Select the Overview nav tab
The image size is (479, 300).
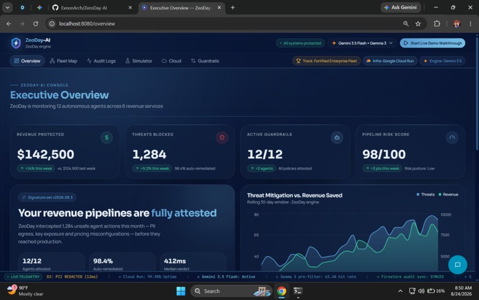point(27,61)
